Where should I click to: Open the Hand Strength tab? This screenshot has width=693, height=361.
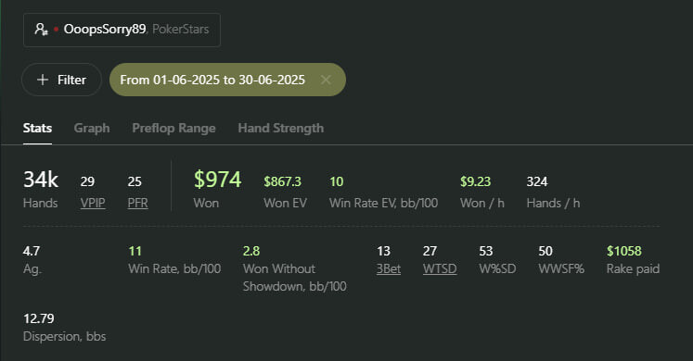pyautogui.click(x=281, y=129)
